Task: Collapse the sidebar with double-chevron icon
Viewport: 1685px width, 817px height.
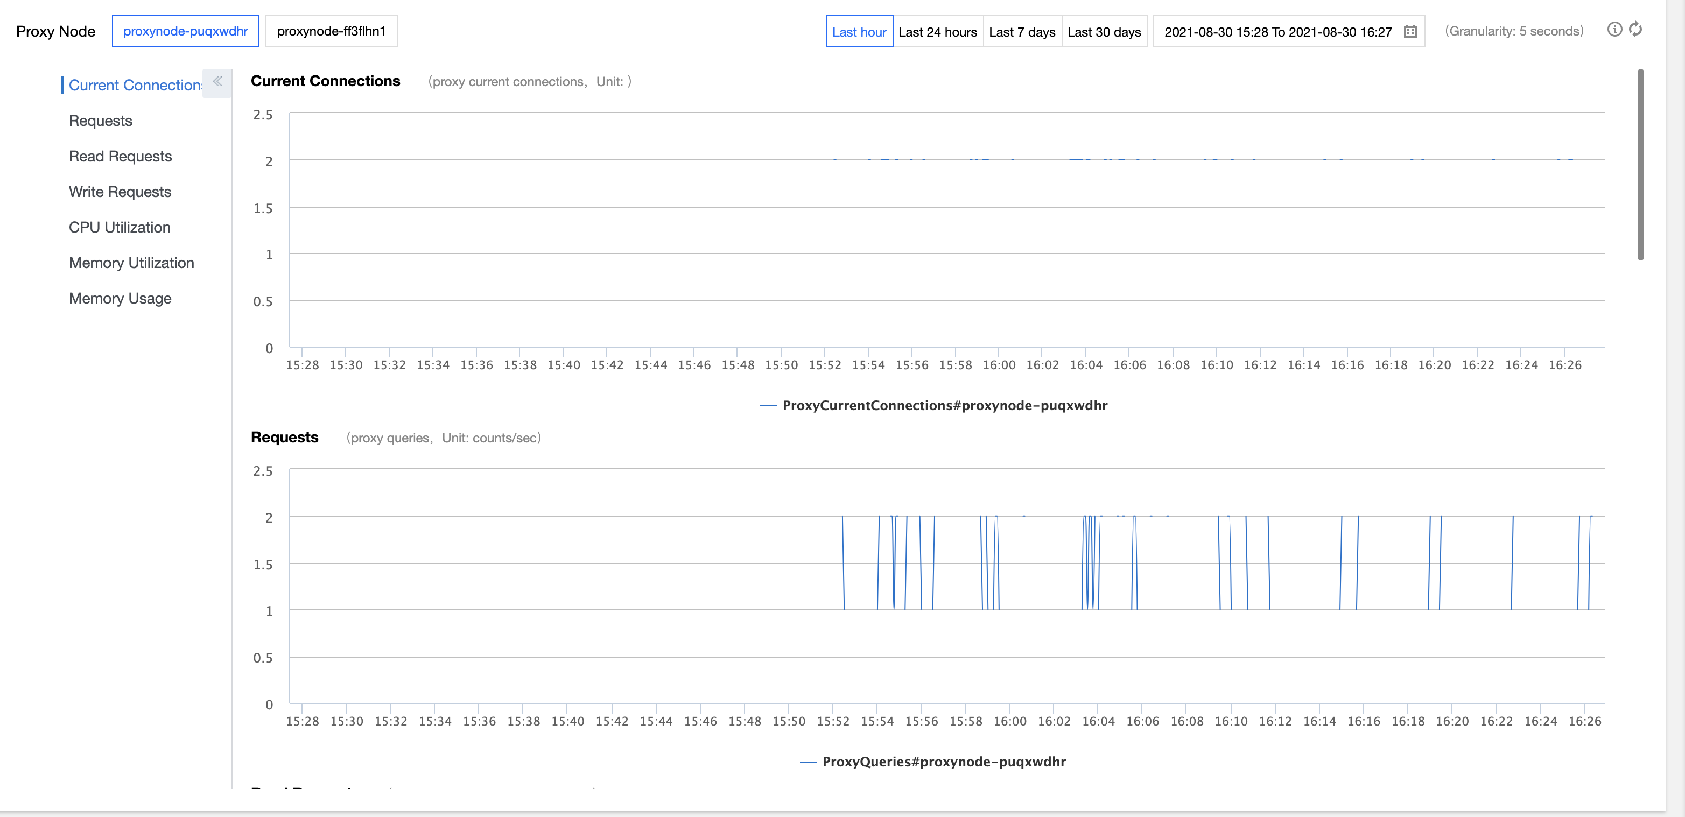Action: [217, 82]
